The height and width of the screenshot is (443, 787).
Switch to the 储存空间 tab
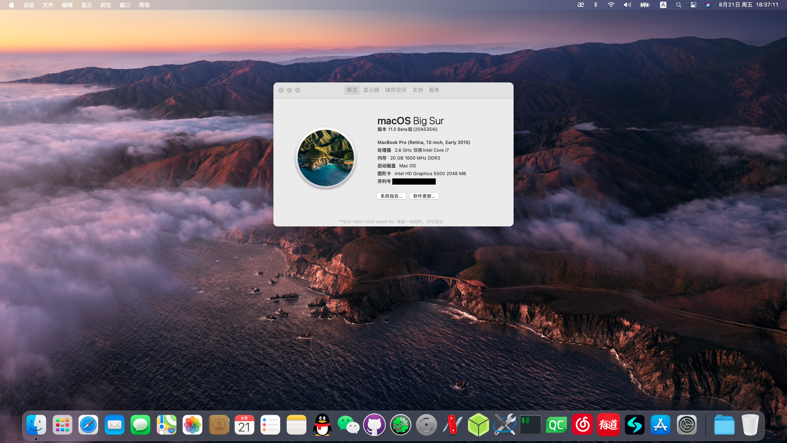tap(396, 90)
